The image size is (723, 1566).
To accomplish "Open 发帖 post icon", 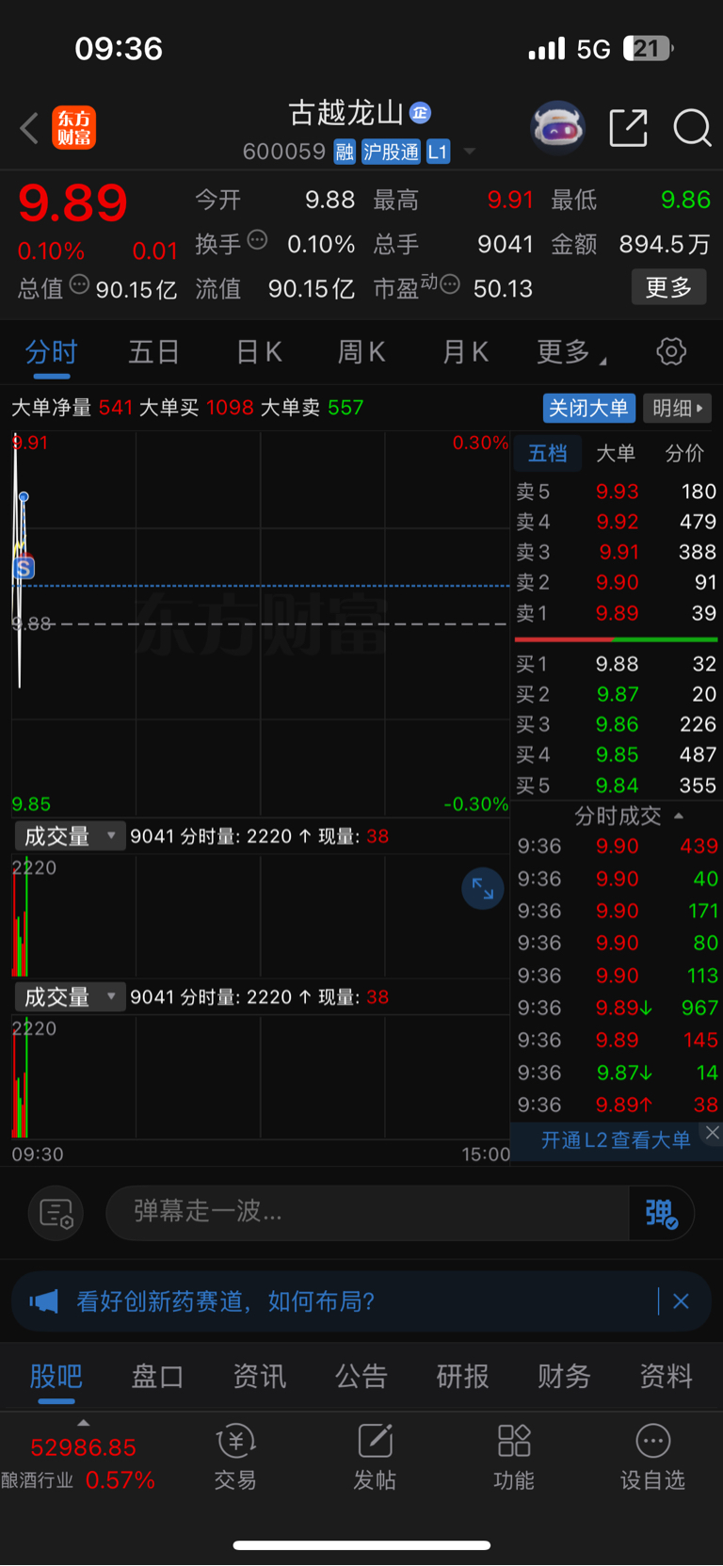I will pos(375,1458).
